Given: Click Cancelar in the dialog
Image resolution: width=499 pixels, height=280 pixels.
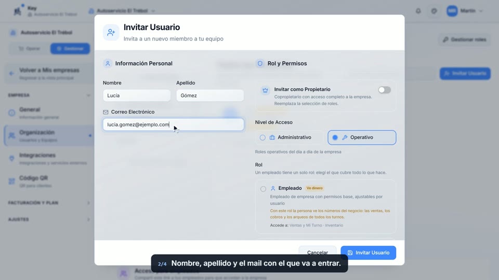Looking at the screenshot, I should (x=317, y=253).
